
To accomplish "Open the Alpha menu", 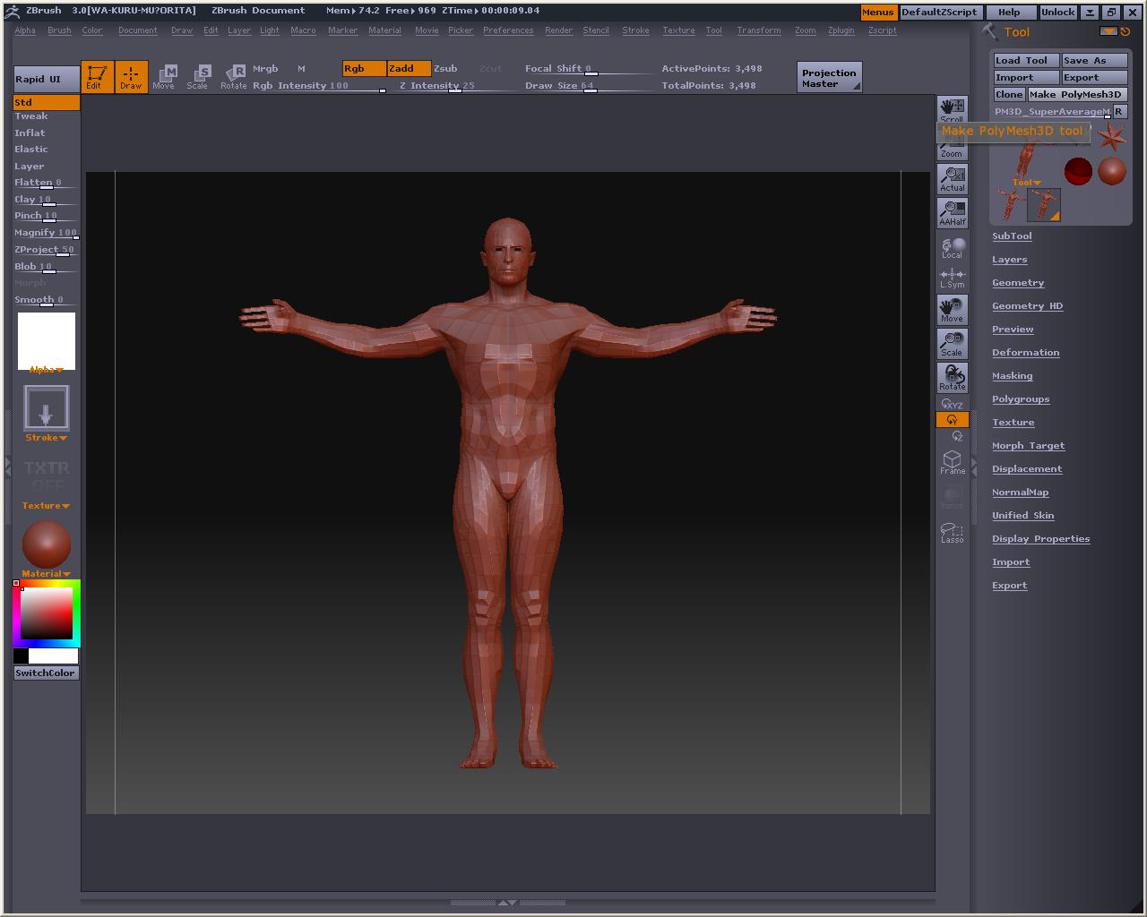I will point(25,30).
